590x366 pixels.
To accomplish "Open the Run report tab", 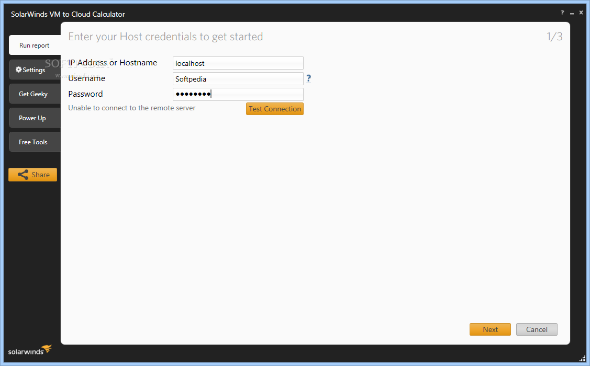I will coord(35,45).
